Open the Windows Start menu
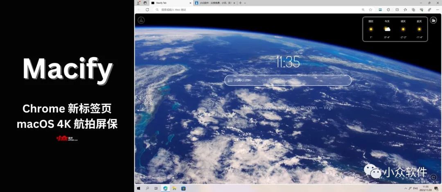 click(x=139, y=188)
